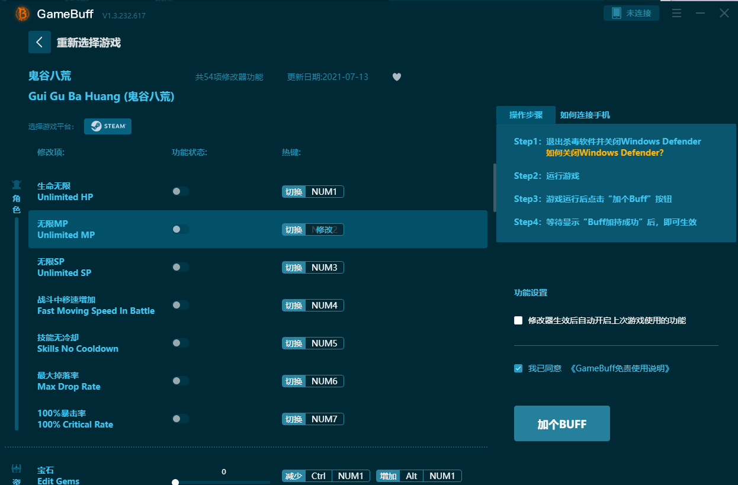Switch on Max Drop Rate
Viewport: 738px width, 485px height.
point(181,381)
